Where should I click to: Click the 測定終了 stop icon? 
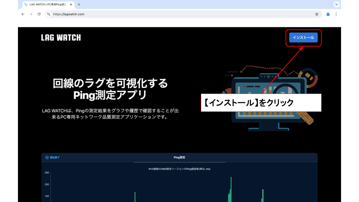click(47, 157)
